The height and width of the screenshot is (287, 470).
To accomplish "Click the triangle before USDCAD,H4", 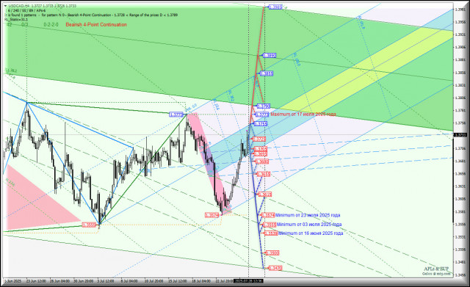I will [x=5, y=6].
